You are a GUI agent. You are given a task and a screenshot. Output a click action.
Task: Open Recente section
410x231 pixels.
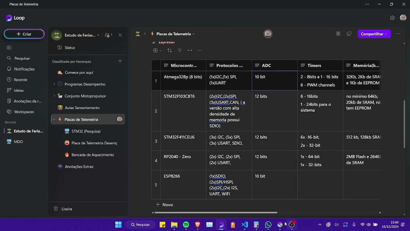[17, 80]
